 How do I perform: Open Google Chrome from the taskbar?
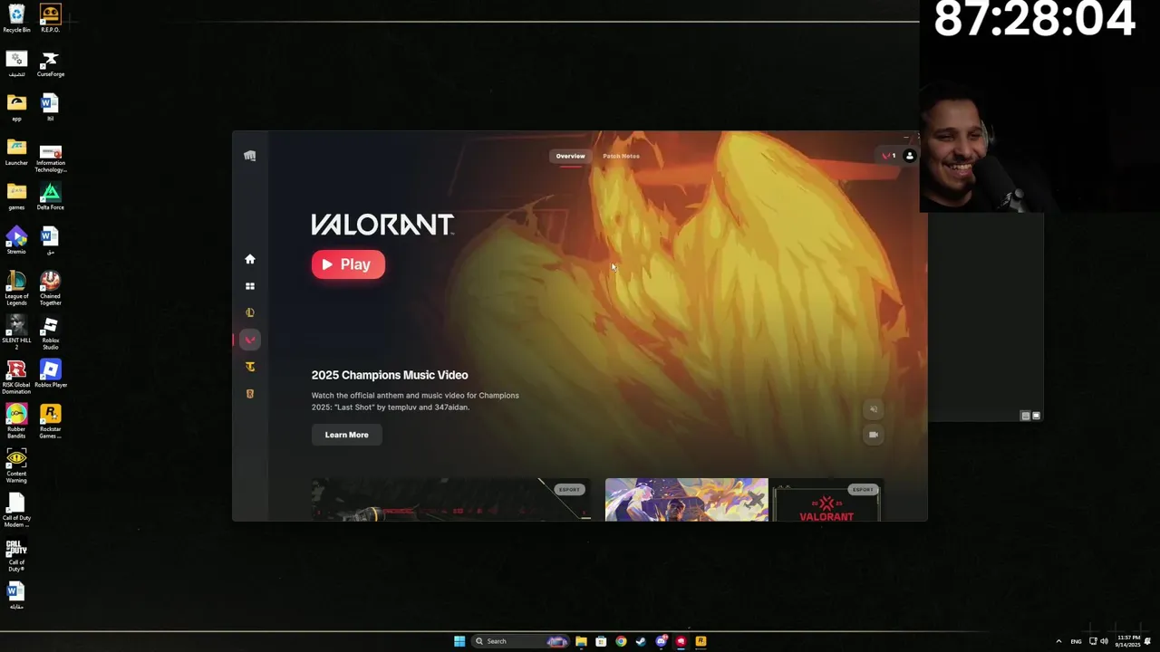point(621,641)
